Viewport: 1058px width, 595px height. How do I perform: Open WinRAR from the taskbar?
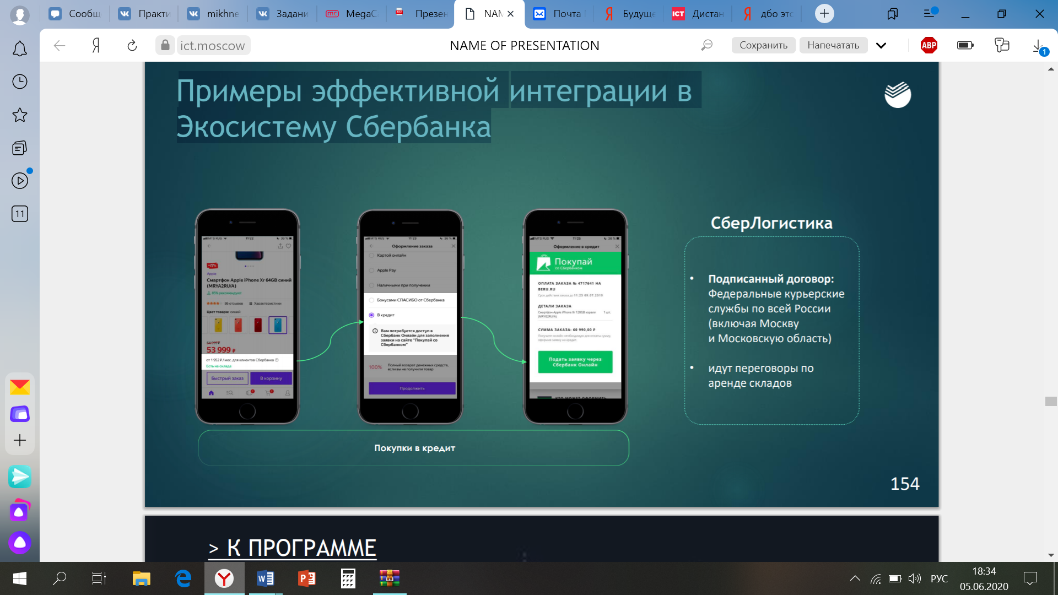[390, 578]
